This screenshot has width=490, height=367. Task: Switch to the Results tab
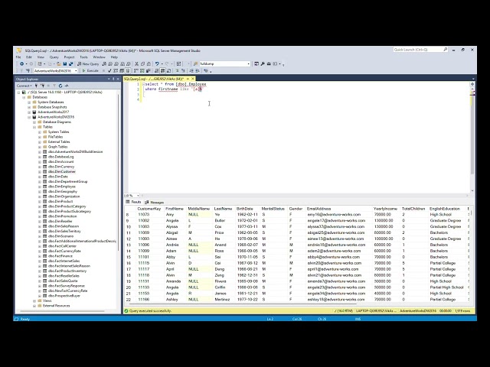pos(133,202)
